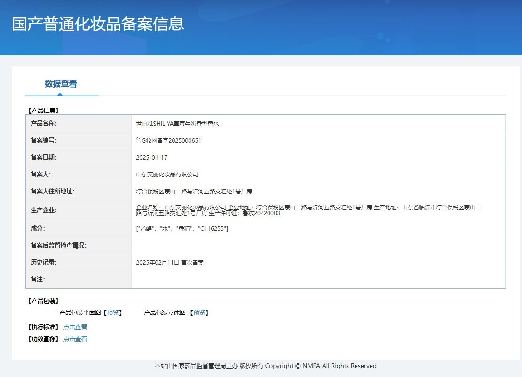Click the 备案人住所地址 address value
This screenshot has height=377, width=522.
coord(194,192)
